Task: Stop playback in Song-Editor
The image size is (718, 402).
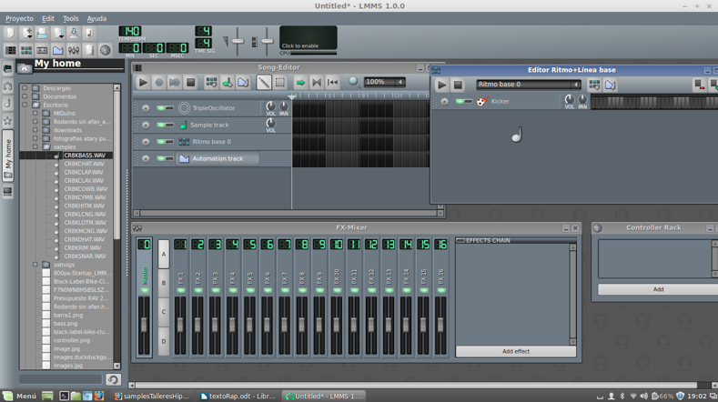Action: (190, 83)
